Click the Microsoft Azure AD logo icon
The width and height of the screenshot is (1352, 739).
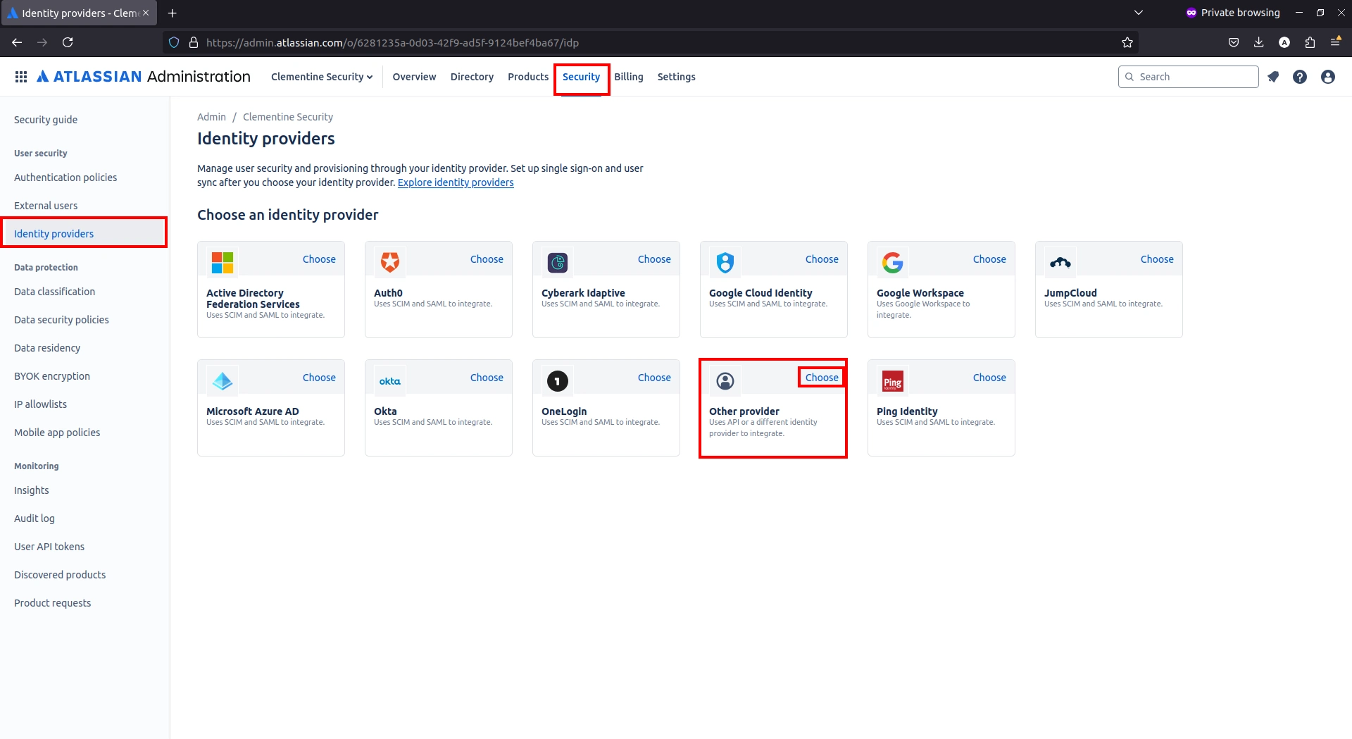coord(222,380)
